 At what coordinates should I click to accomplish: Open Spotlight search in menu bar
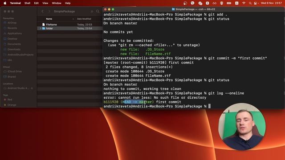coord(250,3)
